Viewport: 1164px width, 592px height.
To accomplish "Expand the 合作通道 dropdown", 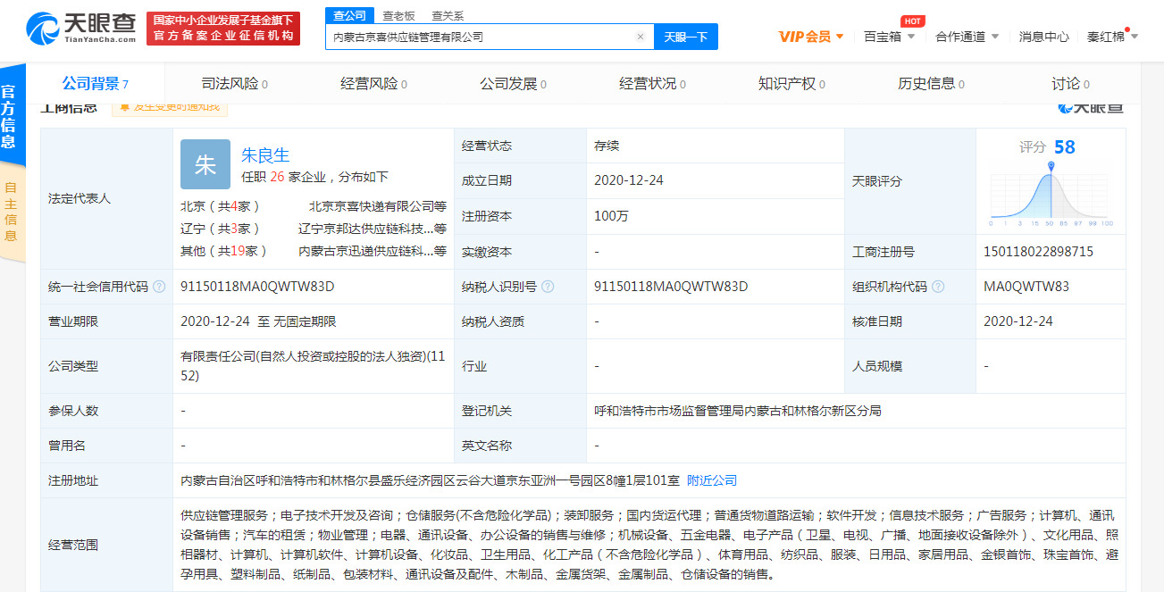I will (x=967, y=37).
